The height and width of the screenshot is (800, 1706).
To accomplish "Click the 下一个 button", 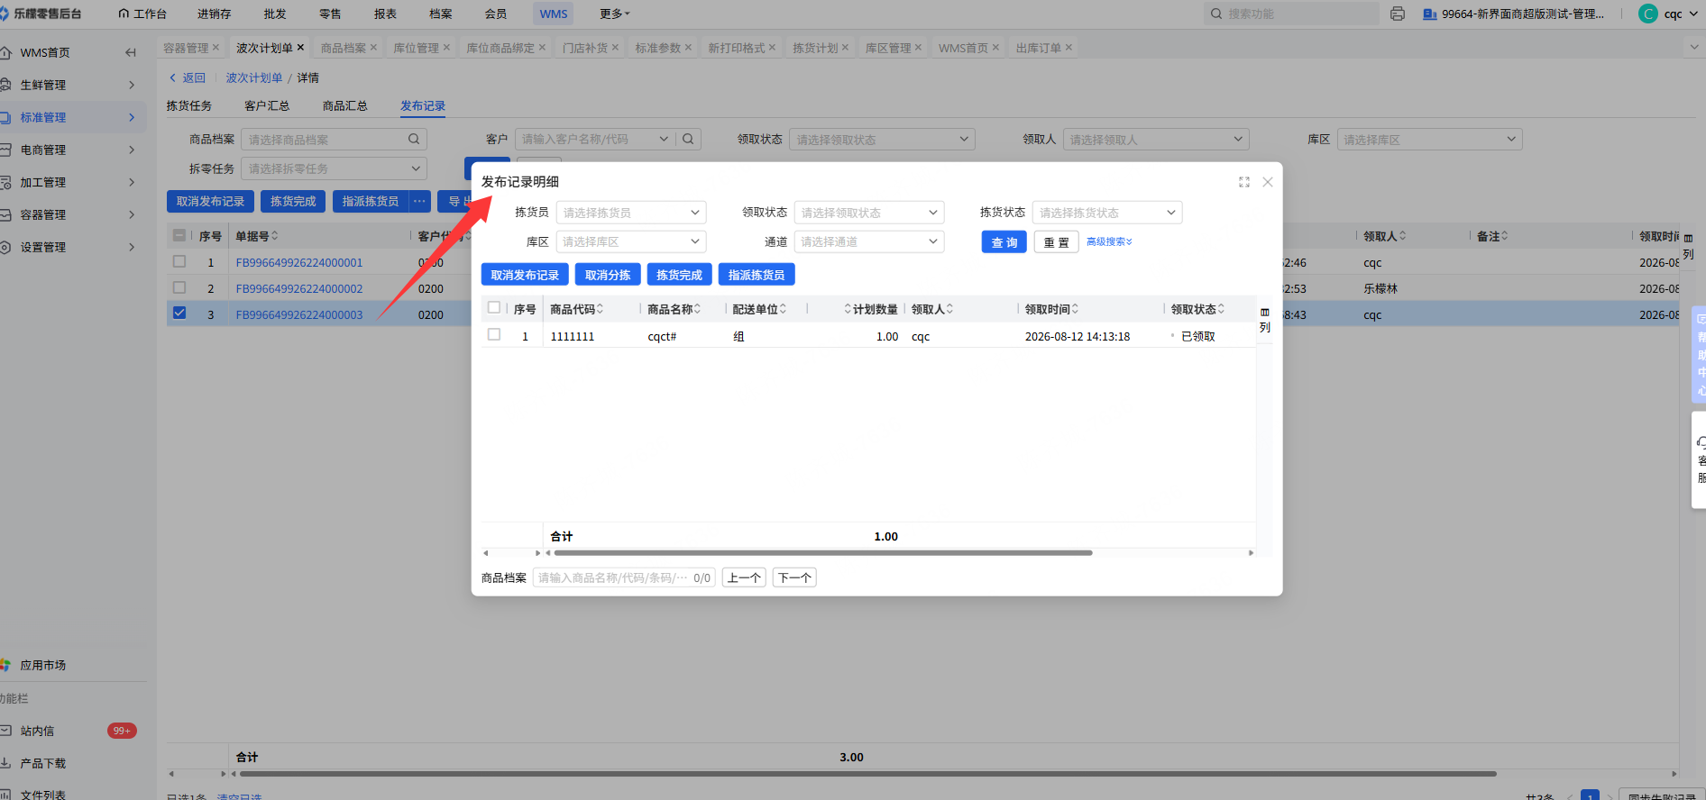I will coord(794,577).
